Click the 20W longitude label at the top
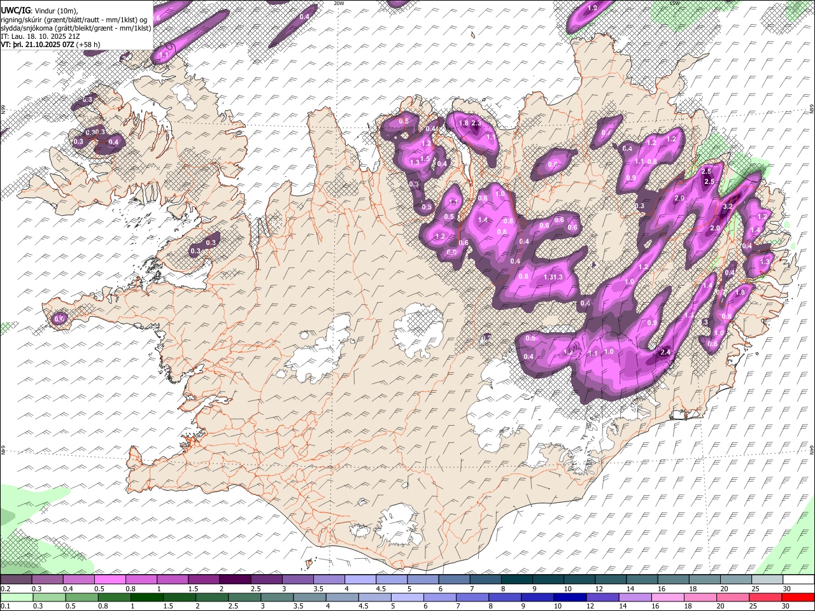 click(339, 3)
